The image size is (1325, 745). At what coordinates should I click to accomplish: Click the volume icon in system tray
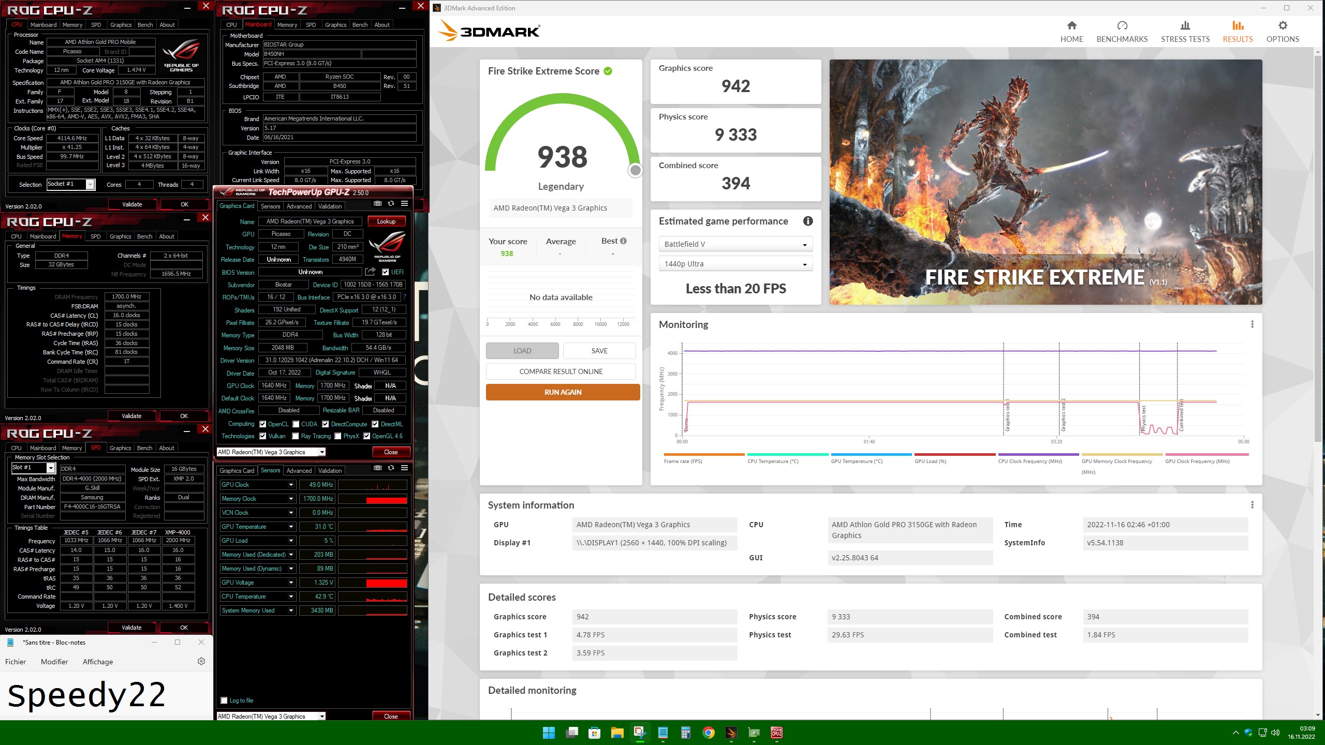pyautogui.click(x=1275, y=733)
